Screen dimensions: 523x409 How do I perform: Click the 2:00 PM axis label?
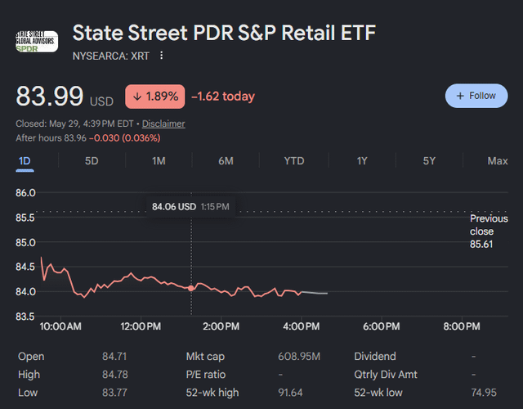(221, 326)
